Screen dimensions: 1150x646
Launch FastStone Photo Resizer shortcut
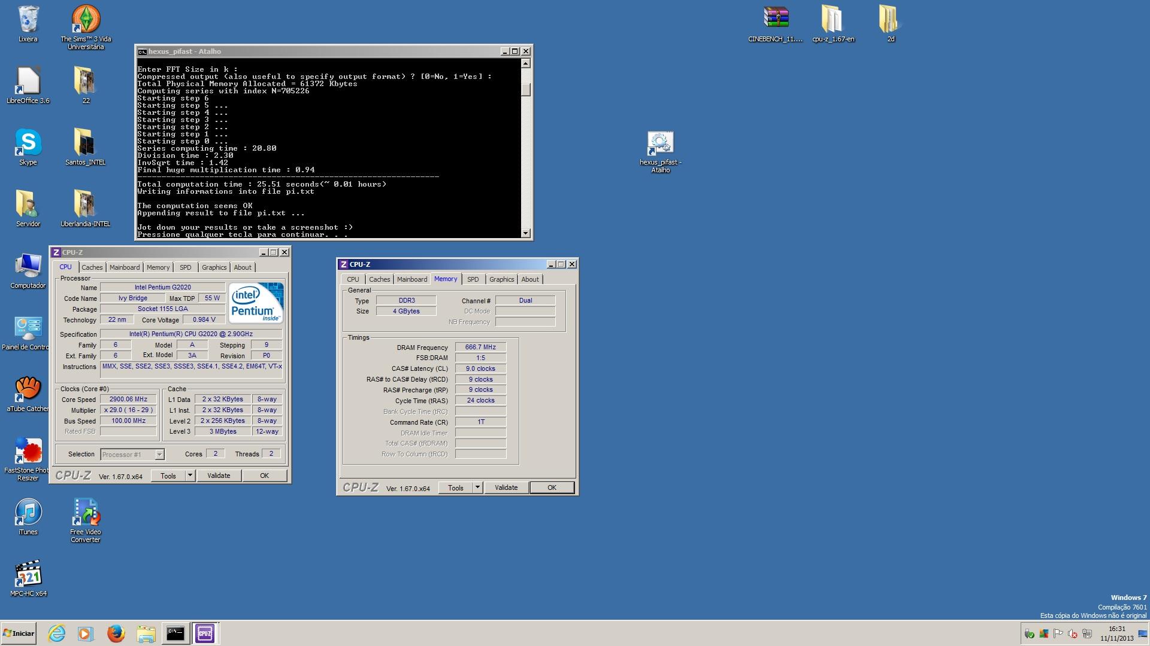(28, 459)
